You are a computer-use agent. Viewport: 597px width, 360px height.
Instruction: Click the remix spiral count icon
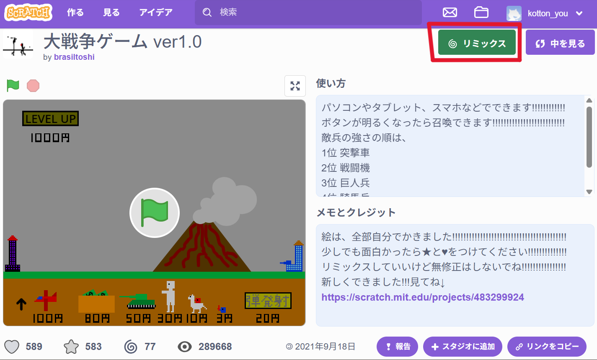click(131, 347)
